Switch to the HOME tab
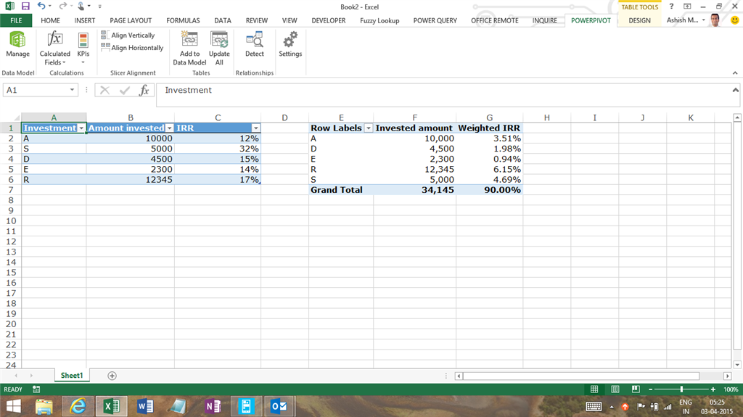Viewport: 743px width, 417px height. pyautogui.click(x=50, y=20)
